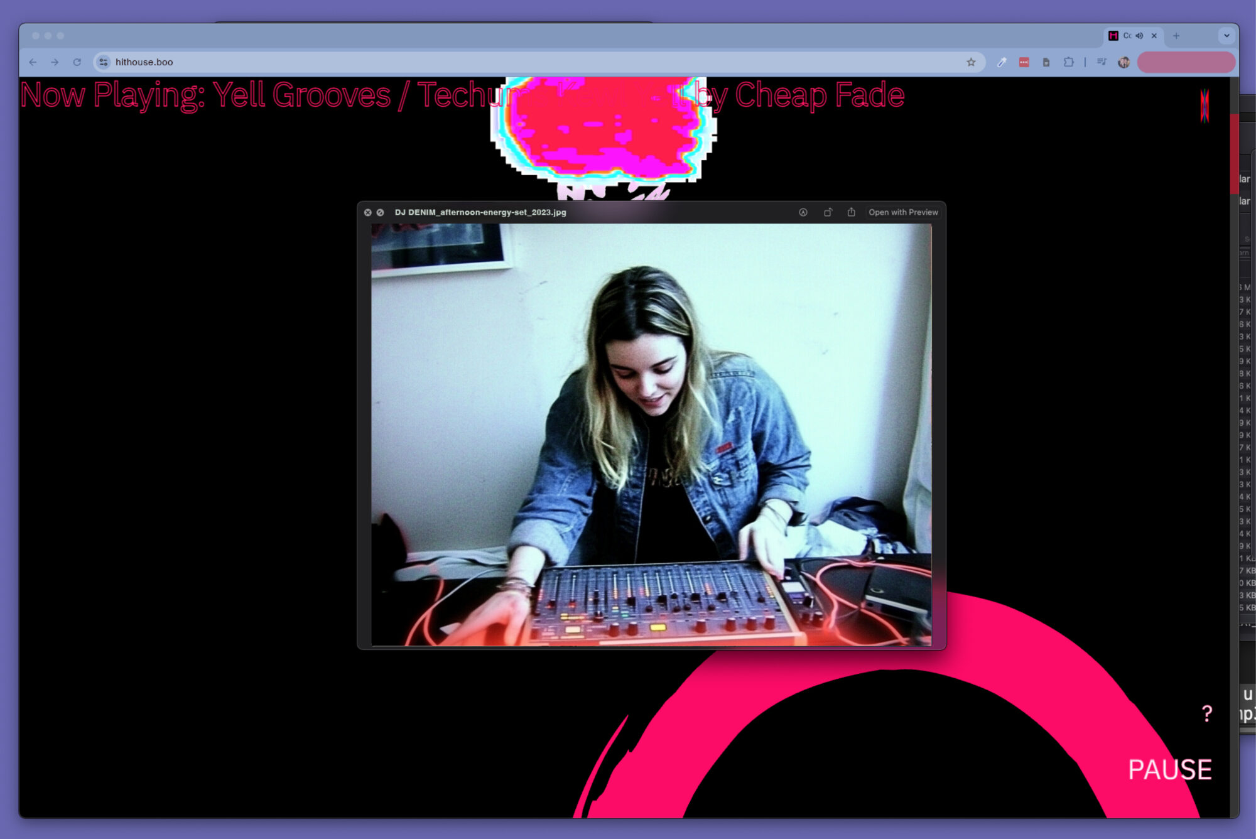Open the eyedropper color picker extension
Viewport: 1256px width, 839px height.
pyautogui.click(x=1002, y=62)
